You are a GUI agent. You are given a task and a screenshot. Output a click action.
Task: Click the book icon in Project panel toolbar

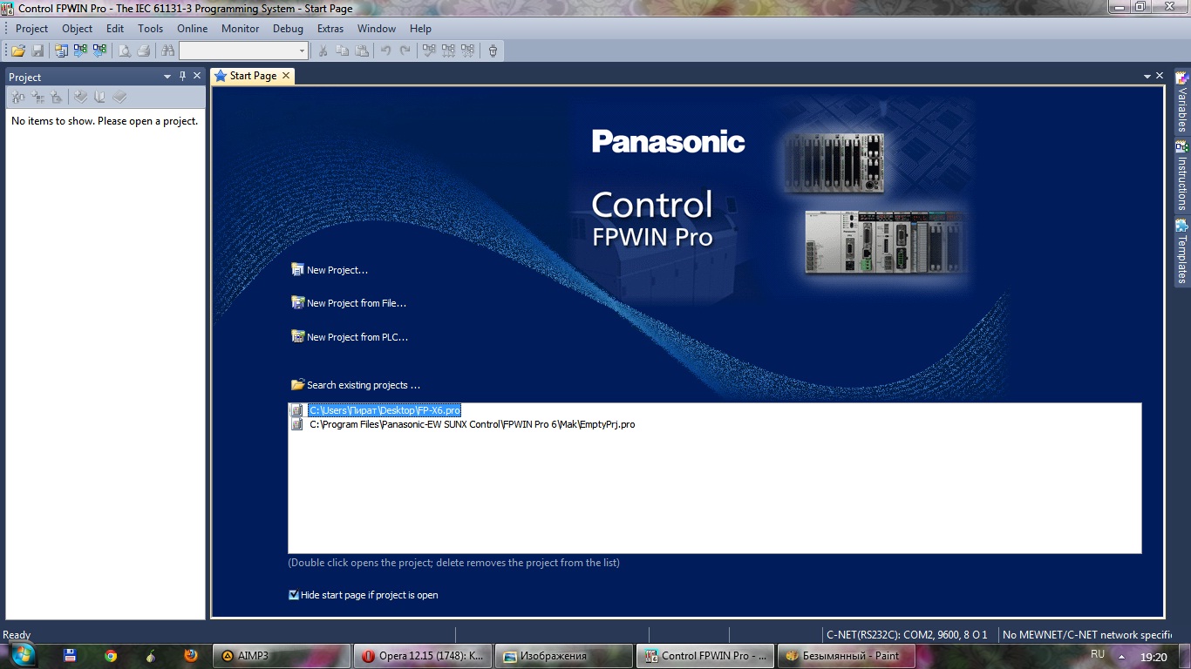click(100, 98)
